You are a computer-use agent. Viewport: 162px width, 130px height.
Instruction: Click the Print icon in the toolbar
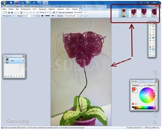pyautogui.click(x=12, y=13)
